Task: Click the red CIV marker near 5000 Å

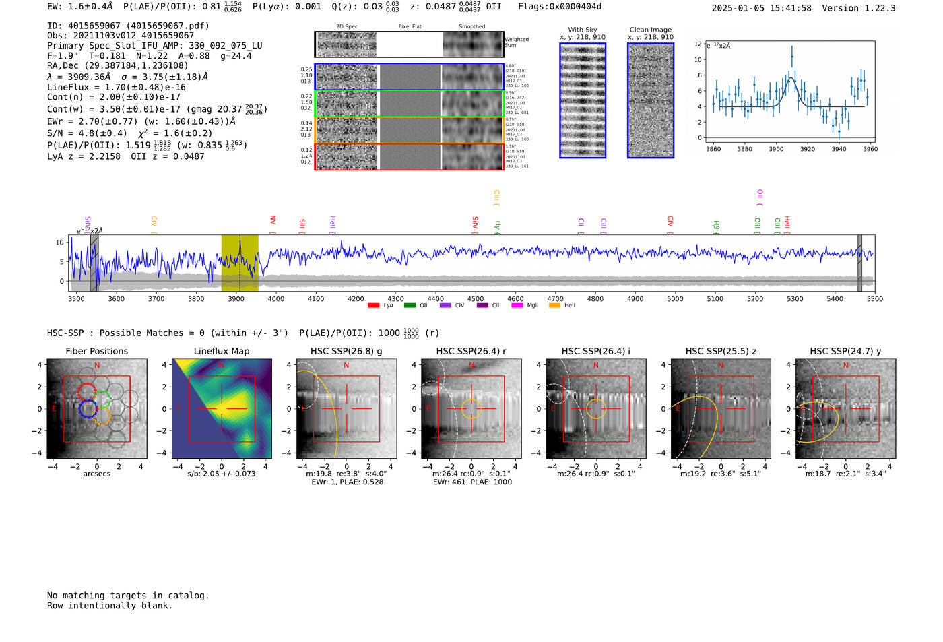Action: 670,225
